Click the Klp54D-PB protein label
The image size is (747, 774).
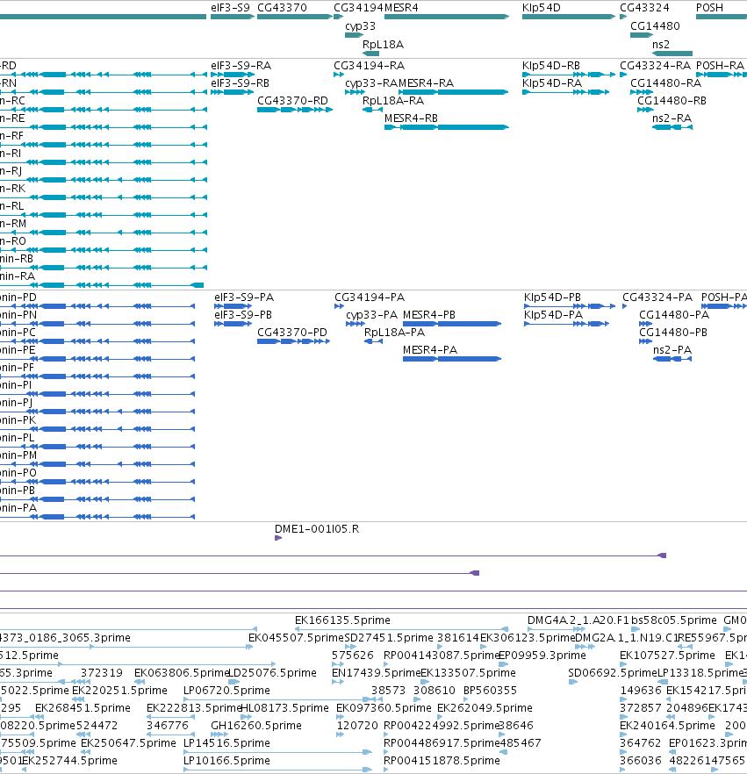click(552, 297)
